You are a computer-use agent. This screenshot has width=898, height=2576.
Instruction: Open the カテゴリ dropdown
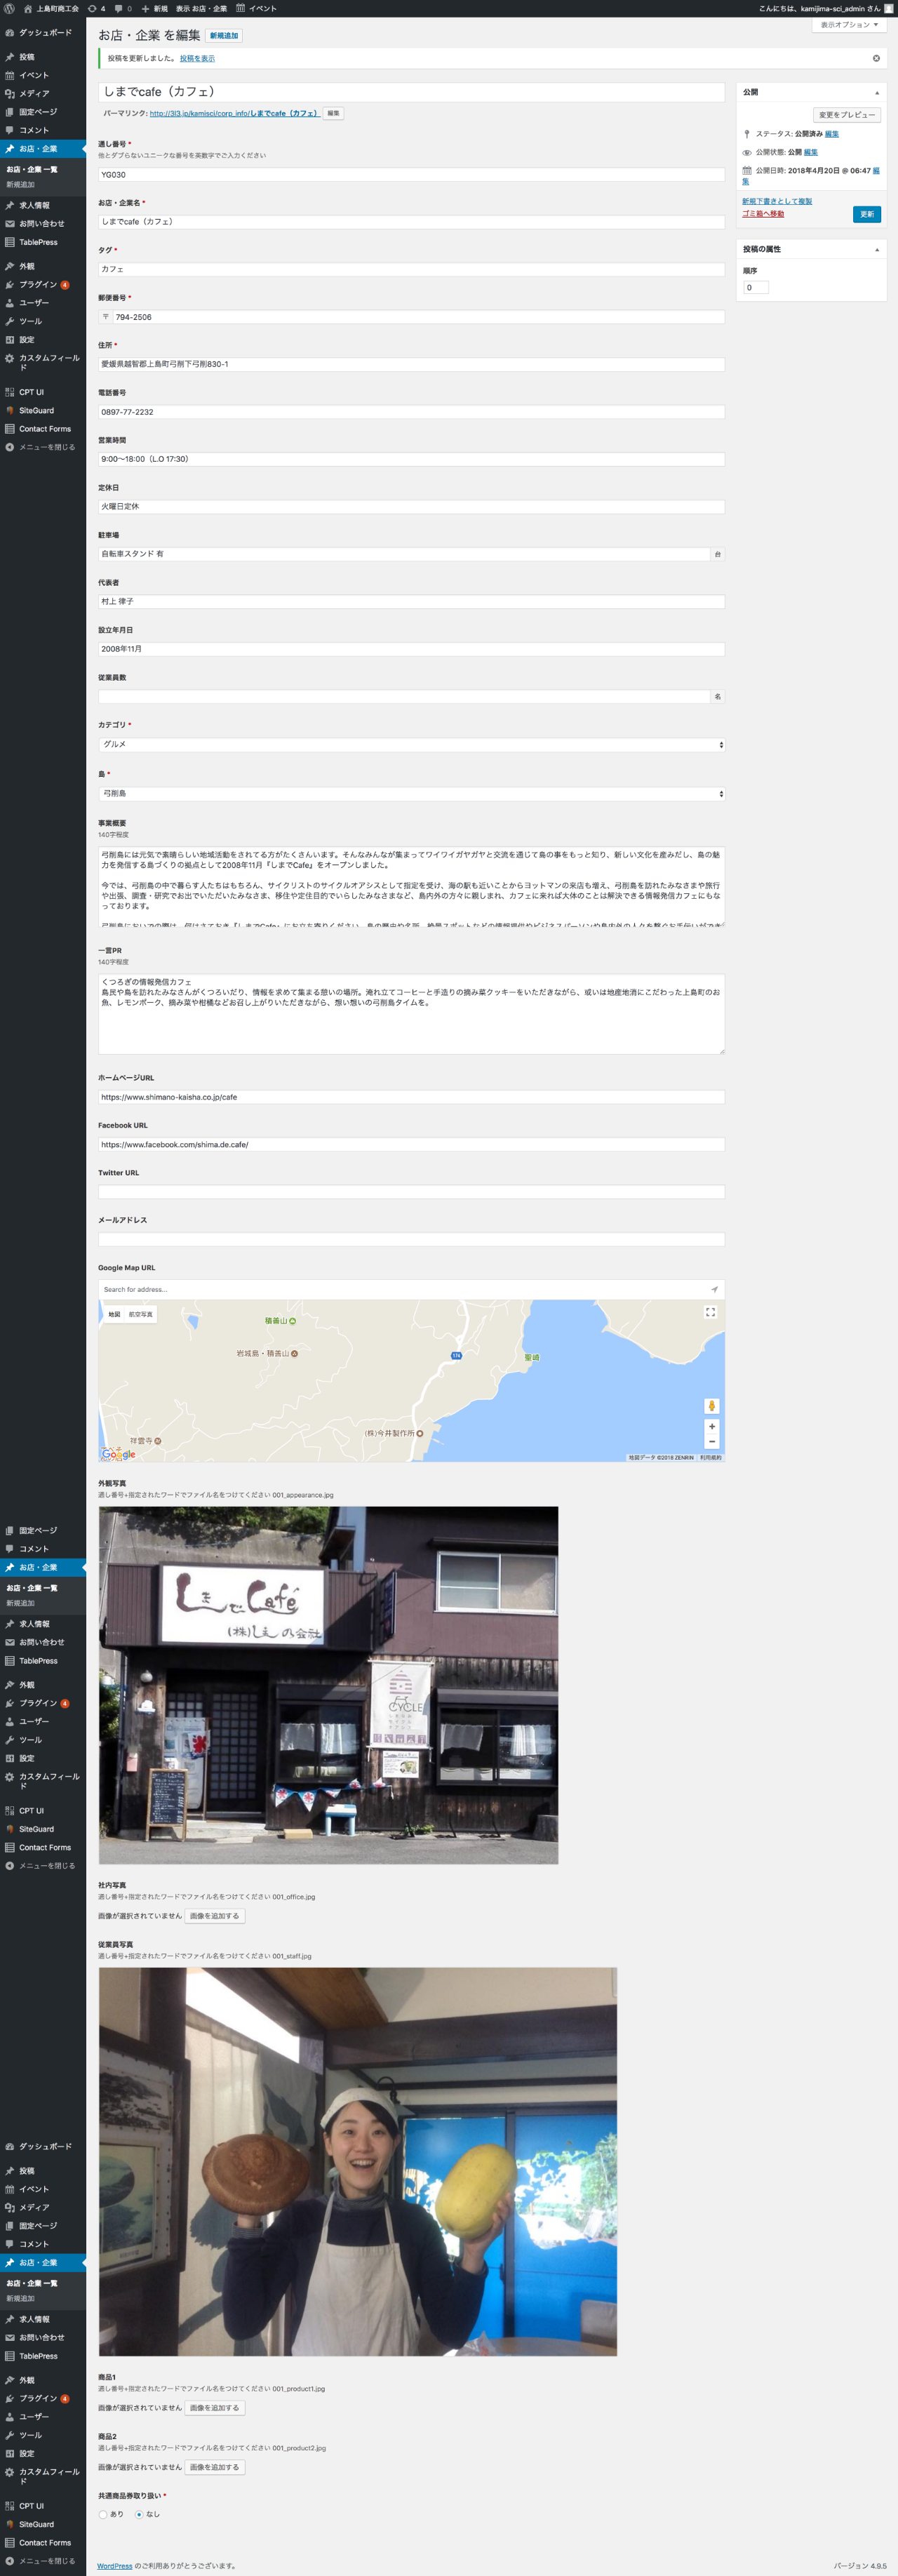pyautogui.click(x=410, y=745)
